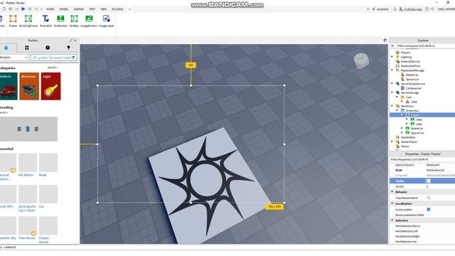Start playtest with the blue Play button

(x=23, y=9)
